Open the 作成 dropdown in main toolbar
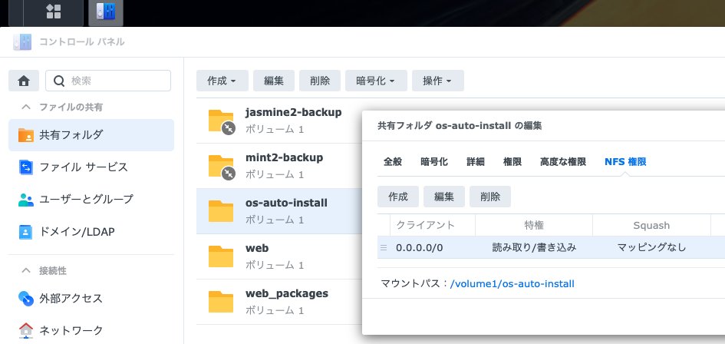 point(222,81)
